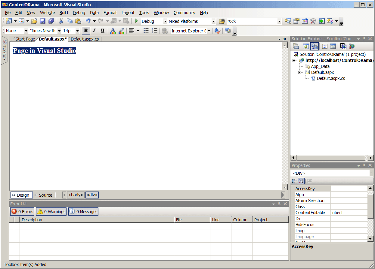Click the Start Debugging play icon
375x269 pixels.
(x=136, y=21)
